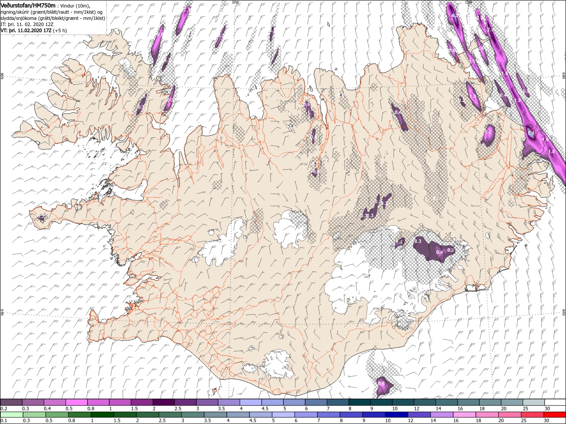566x424 pixels.
Task: Click the 1.9 precipitation value off the northeast coast
Action: [x=518, y=100]
